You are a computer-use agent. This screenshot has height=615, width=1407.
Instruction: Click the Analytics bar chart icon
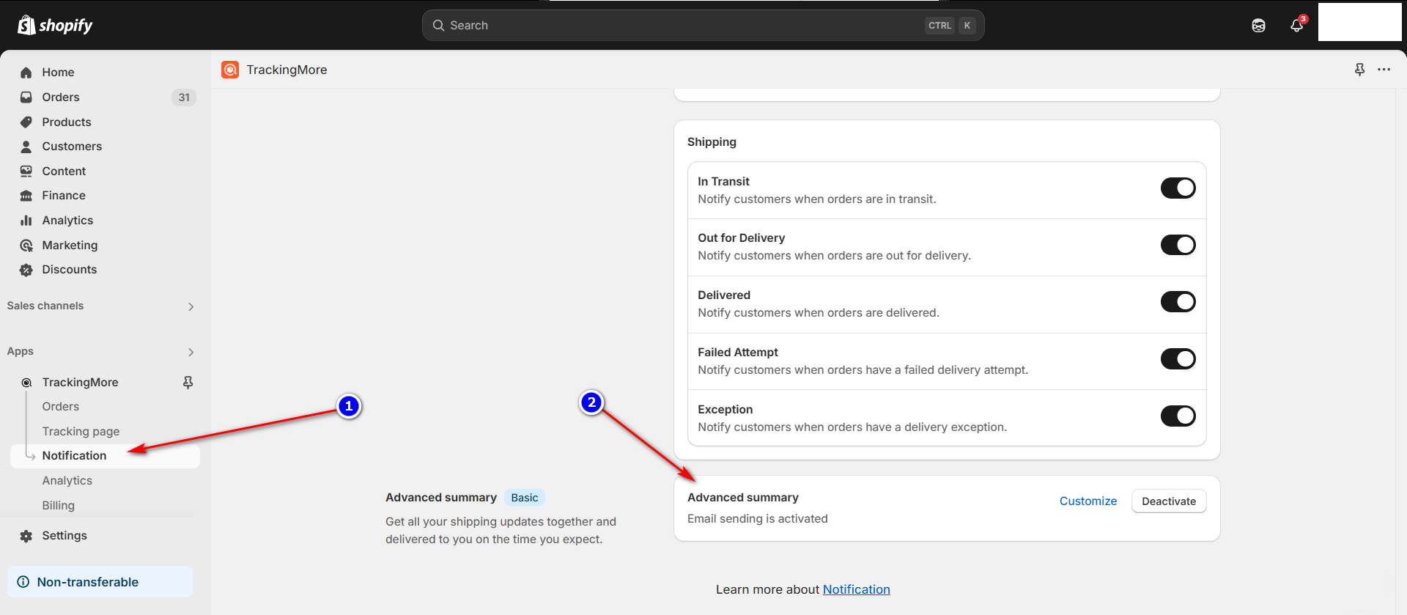[26, 221]
